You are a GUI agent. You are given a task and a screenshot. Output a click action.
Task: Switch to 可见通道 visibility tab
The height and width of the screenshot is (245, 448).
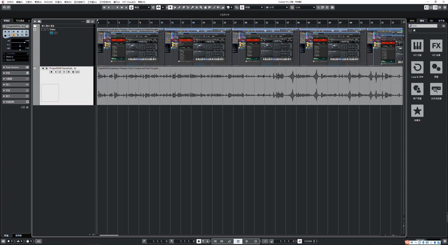[20, 21]
